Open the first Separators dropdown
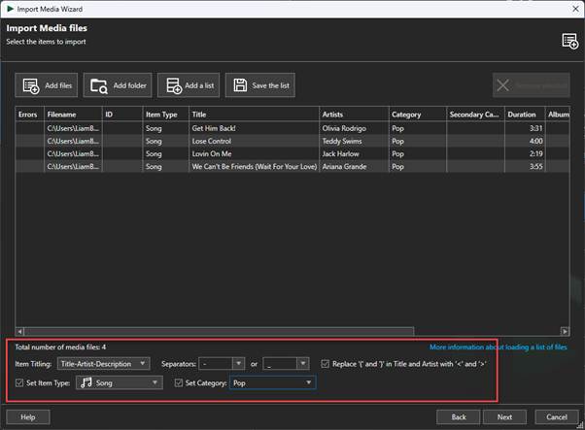This screenshot has width=585, height=430. pos(221,364)
